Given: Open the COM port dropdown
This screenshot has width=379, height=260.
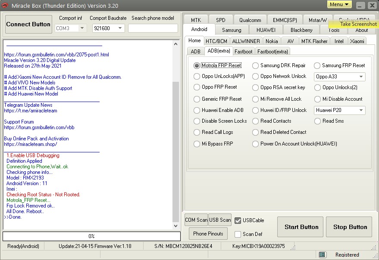Looking at the screenshot, I should pos(82,28).
